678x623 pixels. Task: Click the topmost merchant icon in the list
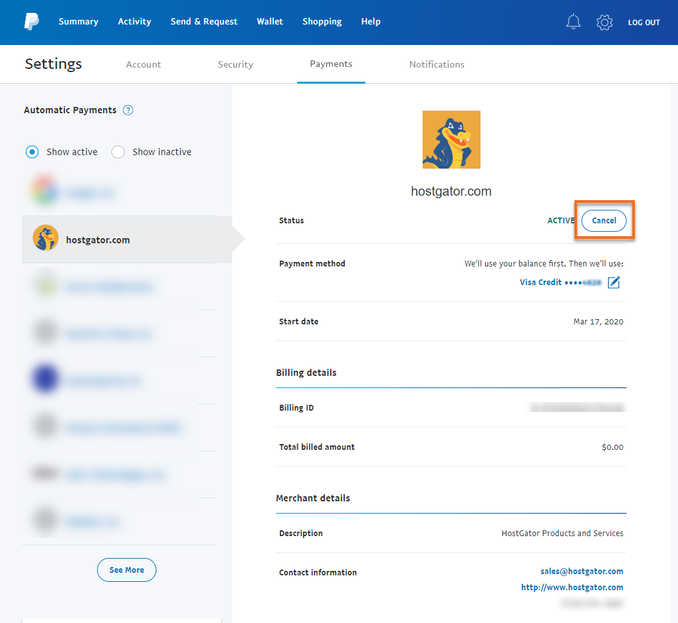click(x=45, y=191)
